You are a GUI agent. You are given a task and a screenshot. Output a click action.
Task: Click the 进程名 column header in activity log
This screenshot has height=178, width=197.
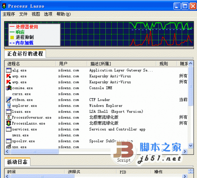(x=90, y=172)
